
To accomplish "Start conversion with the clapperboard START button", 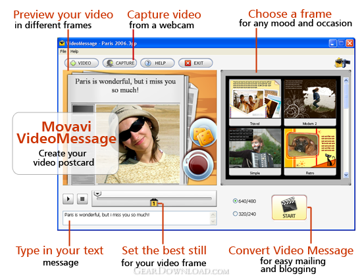I will coord(290,207).
